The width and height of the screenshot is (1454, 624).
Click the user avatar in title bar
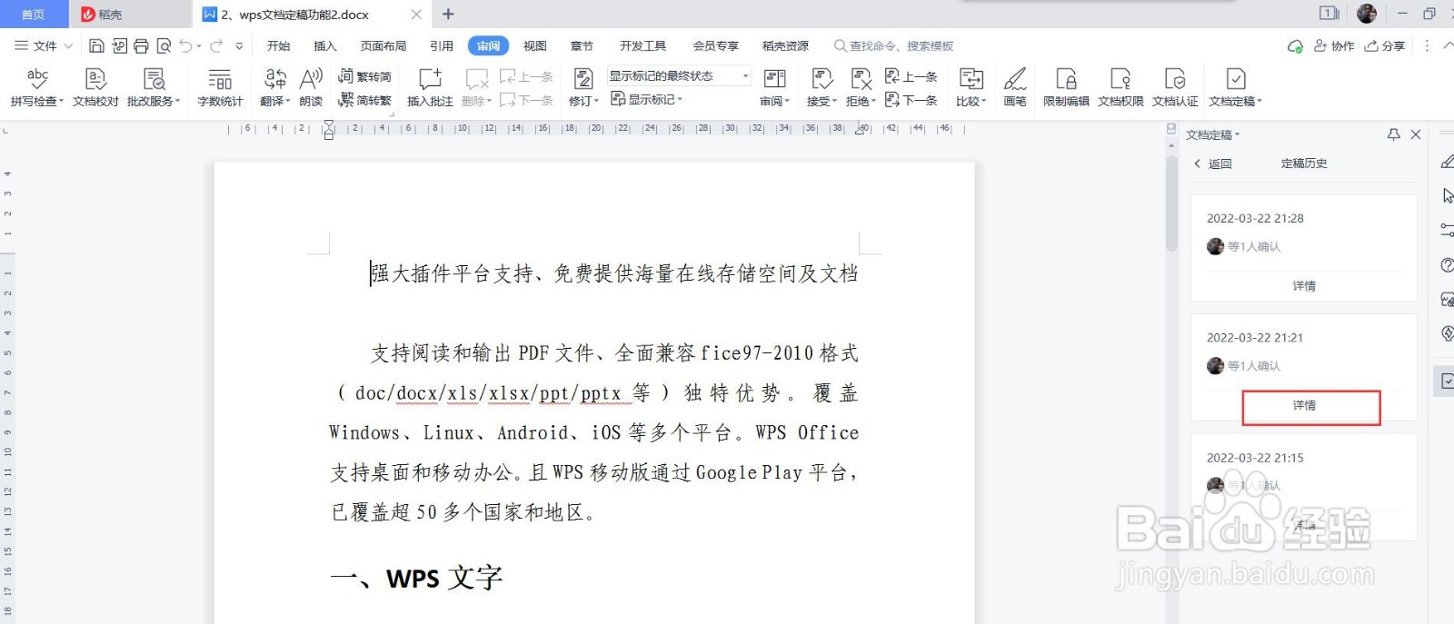click(x=1367, y=14)
